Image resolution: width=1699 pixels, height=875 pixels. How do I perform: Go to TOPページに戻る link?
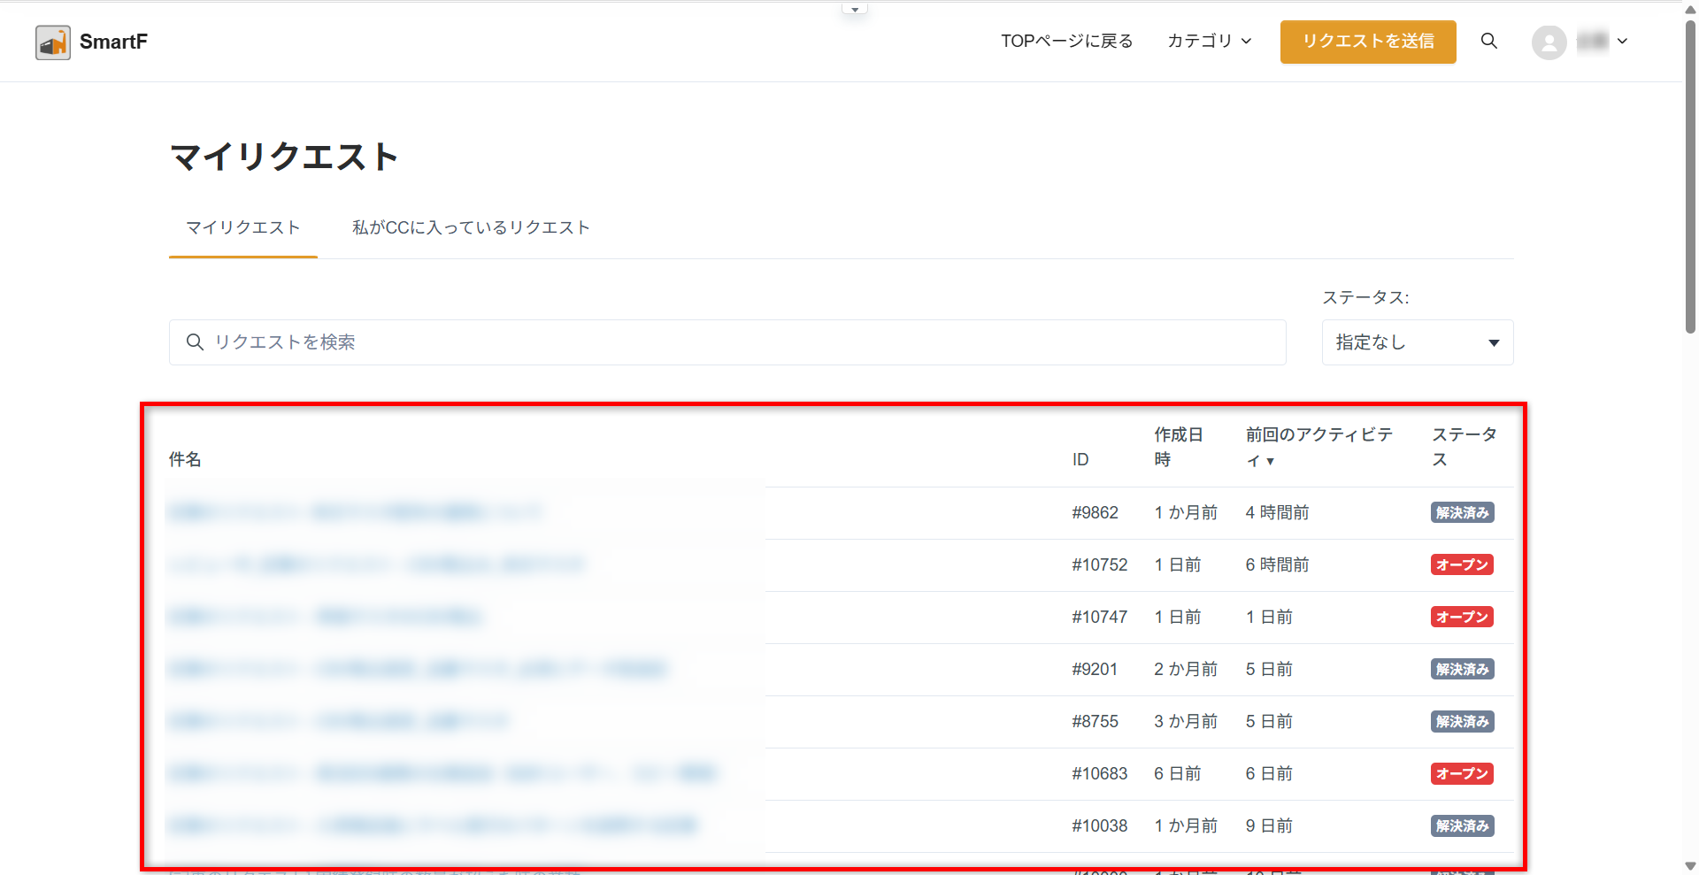pos(1066,42)
